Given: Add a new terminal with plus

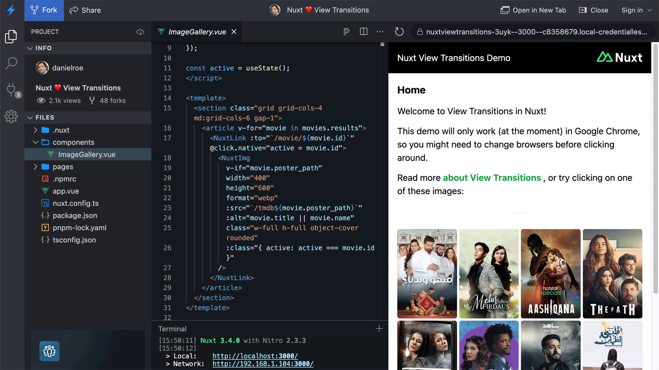Looking at the screenshot, I should pyautogui.click(x=379, y=329).
